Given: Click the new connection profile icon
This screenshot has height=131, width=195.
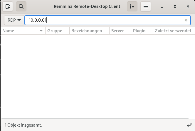Looking at the screenshot, I should [8, 6].
